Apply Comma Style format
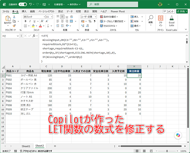Viewport: 190px width, 153px height. tap(95, 21)
